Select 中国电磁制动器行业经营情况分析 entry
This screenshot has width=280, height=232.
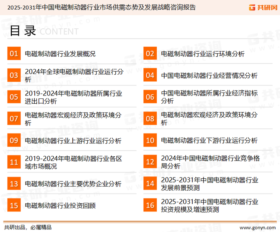tap(209, 75)
